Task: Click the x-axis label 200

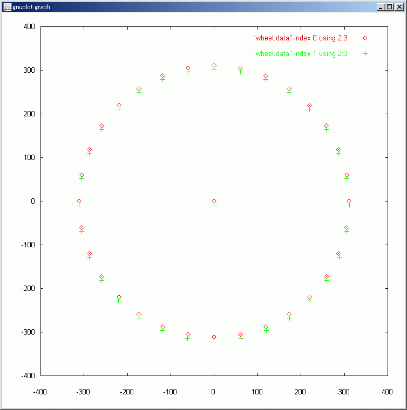Action: (300, 392)
